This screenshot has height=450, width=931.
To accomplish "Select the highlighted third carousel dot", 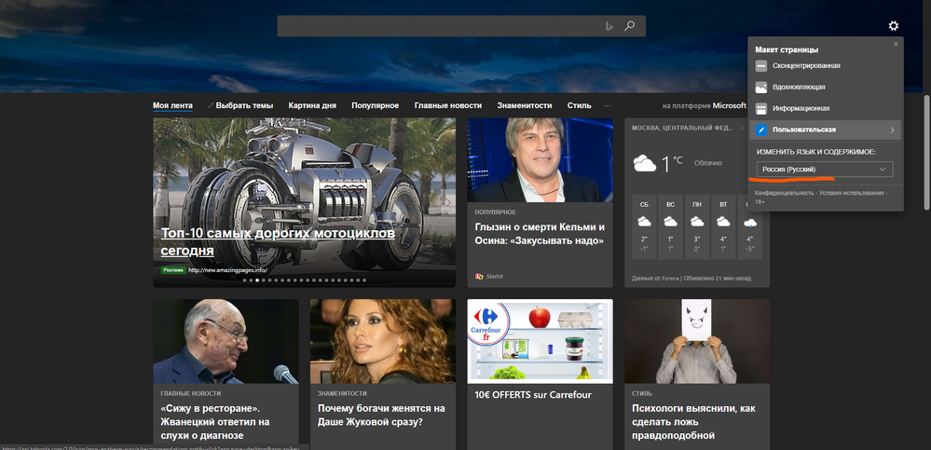I will point(257,280).
